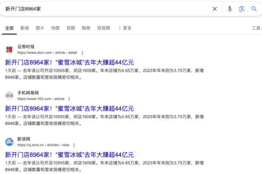Expand the 更多 filters menu
Image resolution: width=262 pixels, height=174 pixels.
point(124,28)
